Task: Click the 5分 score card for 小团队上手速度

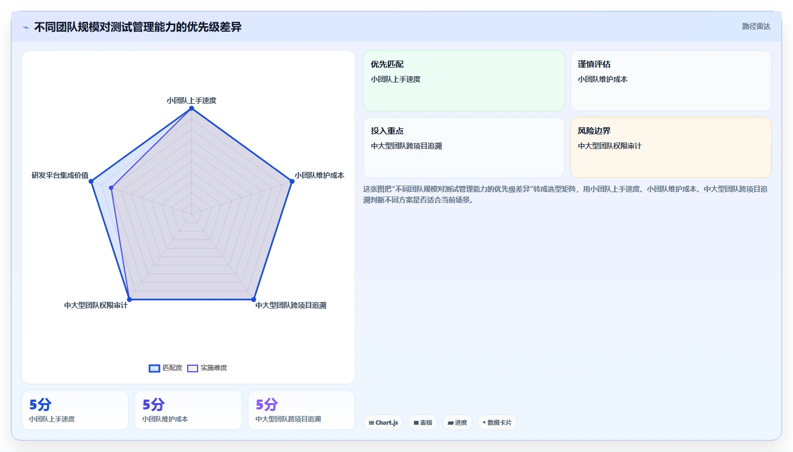Action: tap(75, 410)
